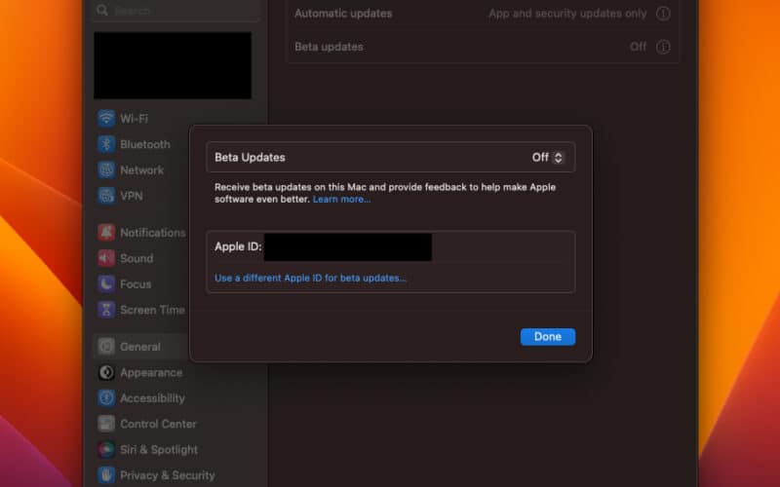Click the Beta updates info icon
Viewport: 780px width, 487px height.
click(x=663, y=47)
